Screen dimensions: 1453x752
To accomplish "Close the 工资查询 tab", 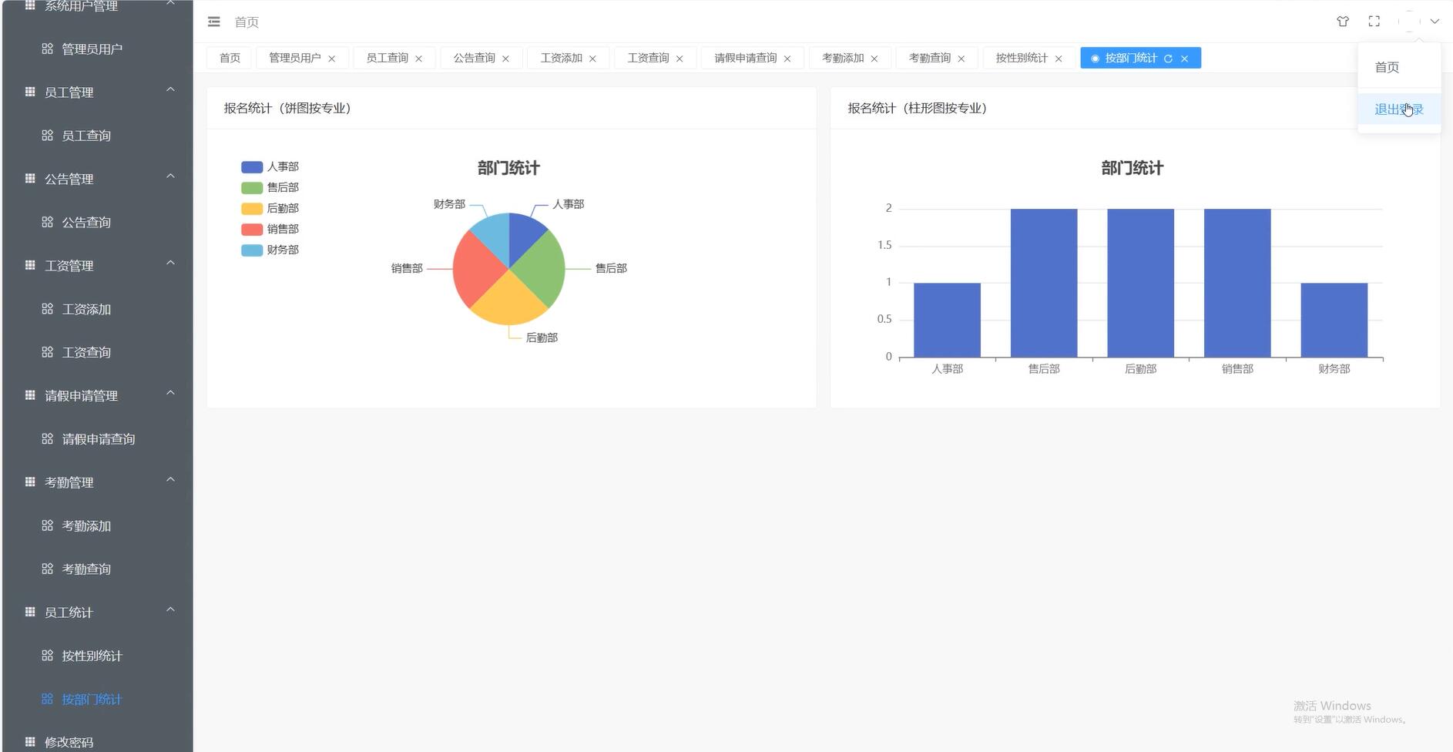I will (x=680, y=59).
